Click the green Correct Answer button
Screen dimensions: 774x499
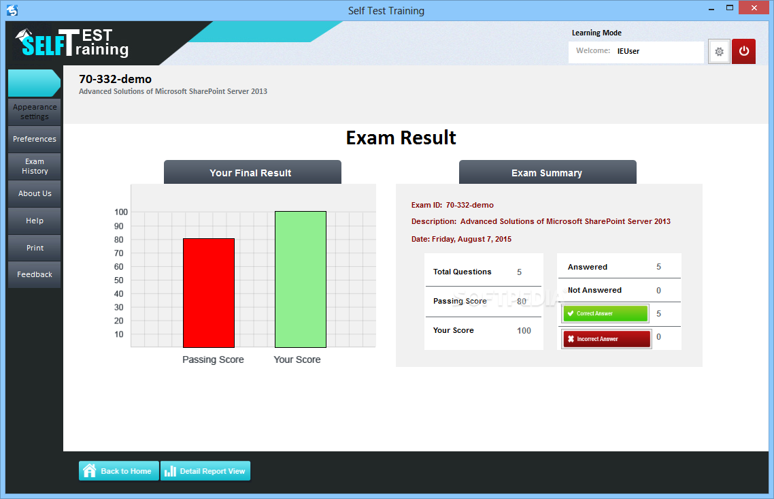click(x=606, y=313)
